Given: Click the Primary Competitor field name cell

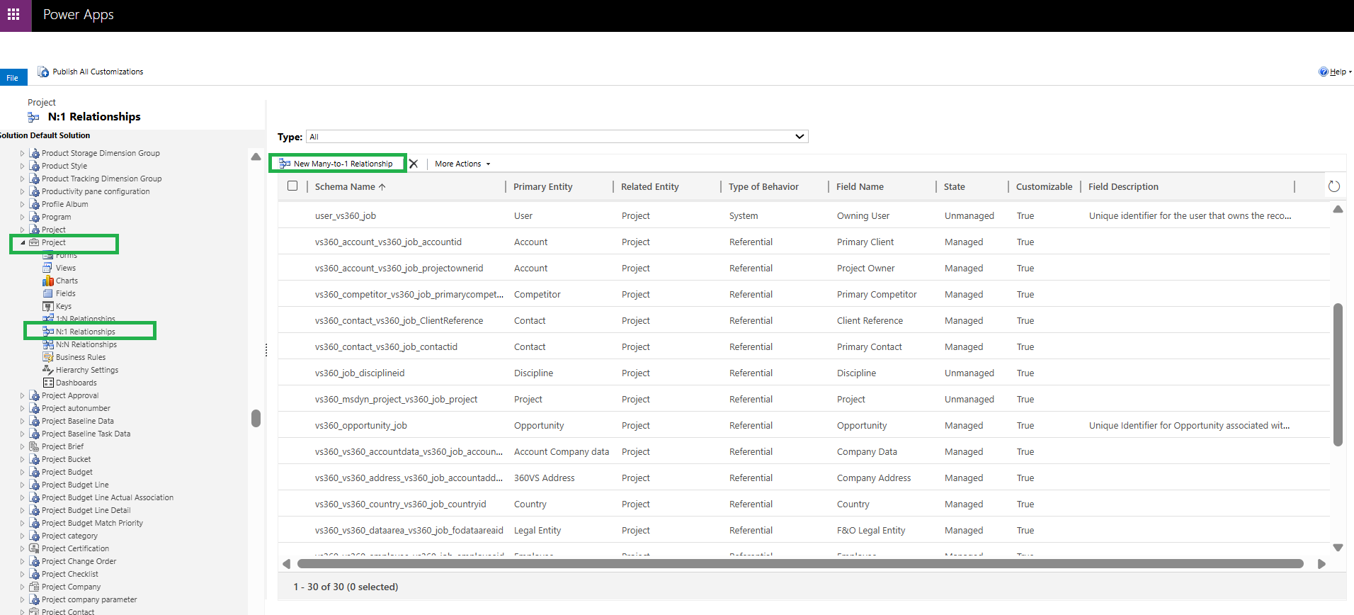Looking at the screenshot, I should tap(877, 294).
